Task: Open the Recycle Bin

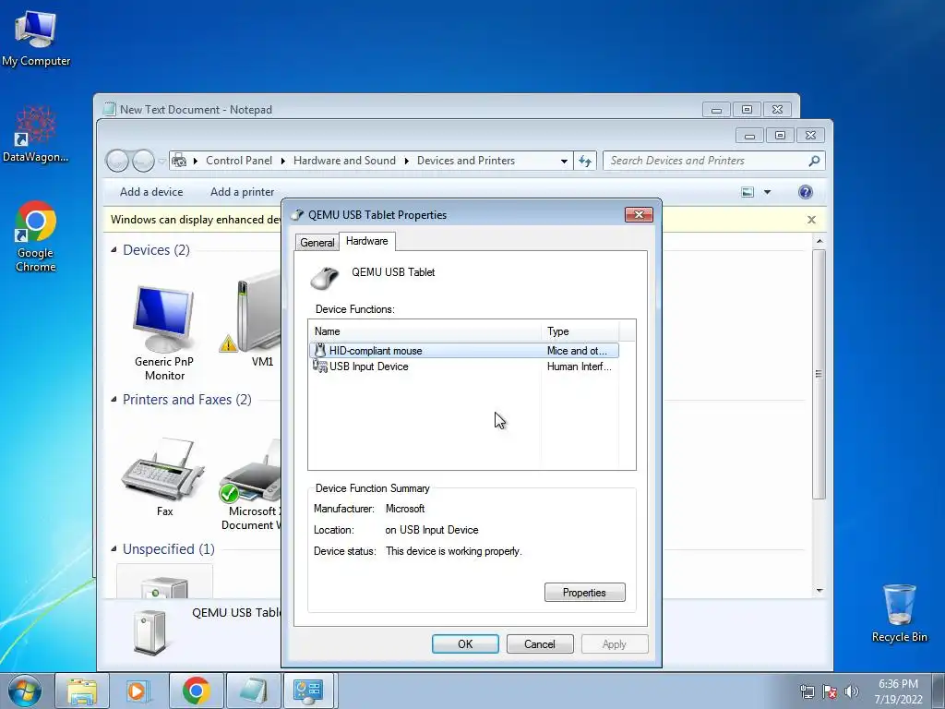Action: coord(899,613)
